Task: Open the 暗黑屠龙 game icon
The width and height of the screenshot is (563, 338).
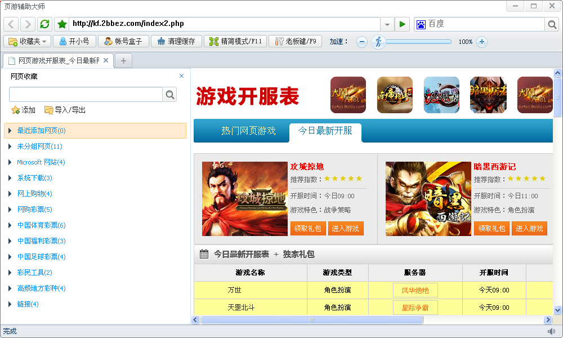Action: [488, 95]
